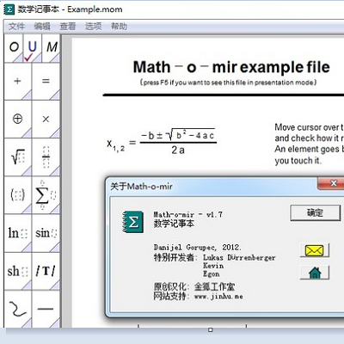Click 'Math-o-mir - v1.7' version text
Image resolution: width=344 pixels, height=344 pixels.
click(188, 214)
